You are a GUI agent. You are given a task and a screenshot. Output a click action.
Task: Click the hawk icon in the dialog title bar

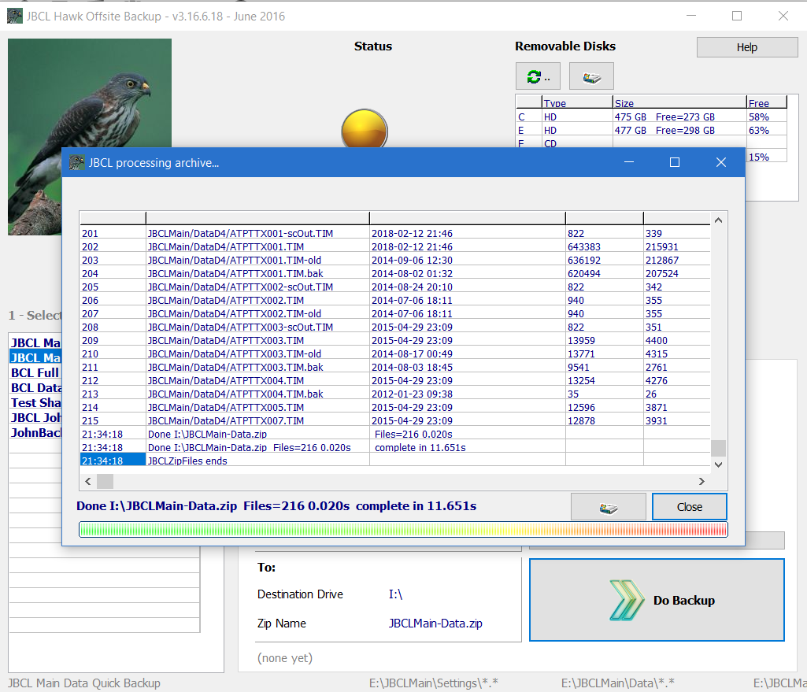tap(77, 162)
